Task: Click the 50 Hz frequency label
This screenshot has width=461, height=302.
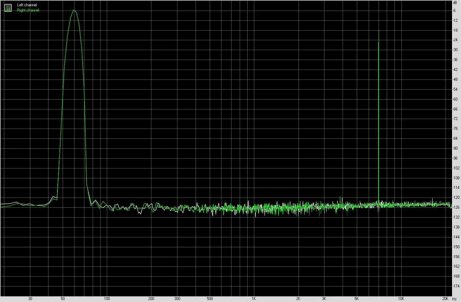Action: click(x=63, y=299)
